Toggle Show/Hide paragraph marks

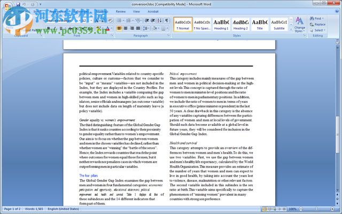click(x=167, y=20)
